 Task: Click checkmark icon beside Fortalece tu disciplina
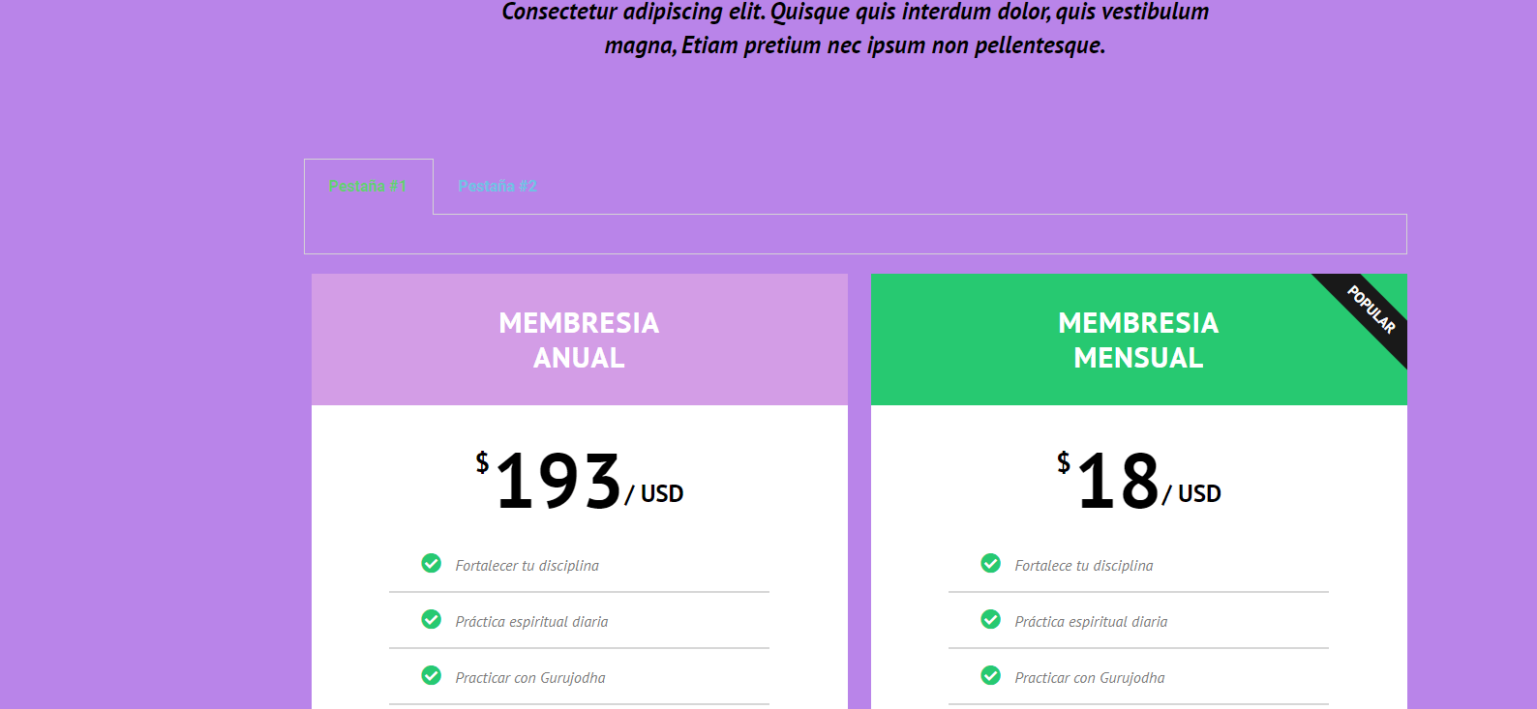point(991,564)
